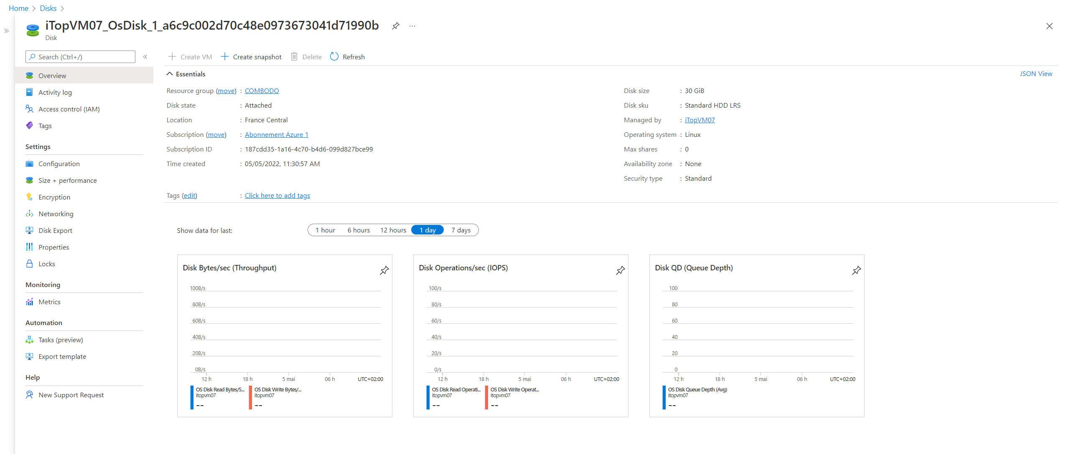Open the COMBODO resource group link

pyautogui.click(x=262, y=91)
